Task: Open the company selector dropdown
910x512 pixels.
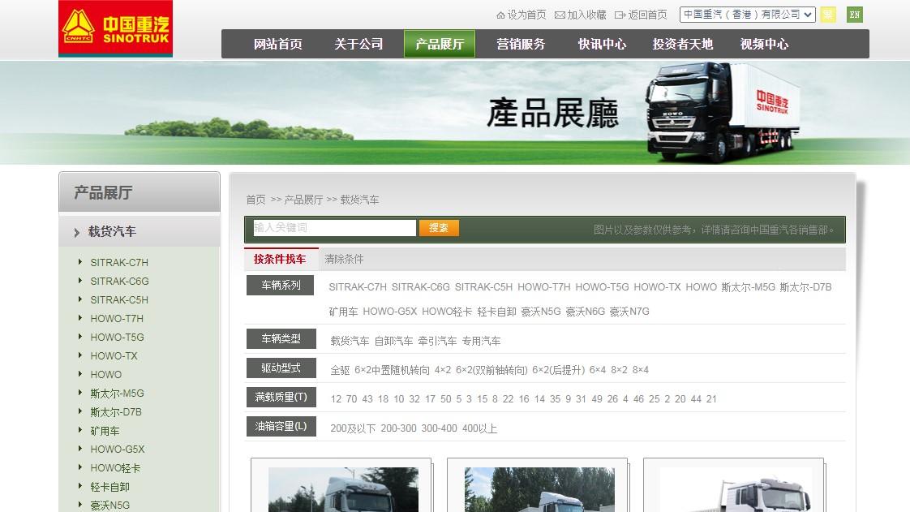Action: pos(746,15)
